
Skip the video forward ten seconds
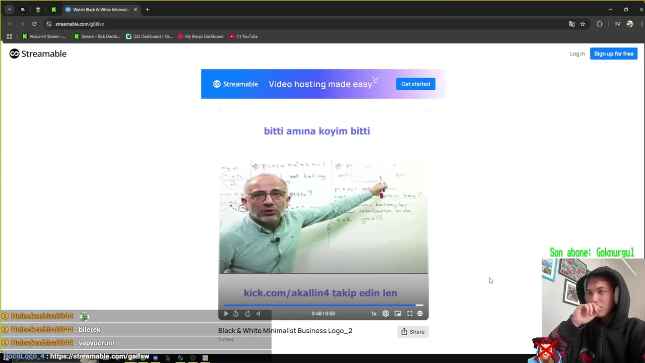[248, 314]
